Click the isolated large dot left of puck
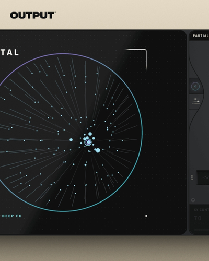 pos(71,140)
